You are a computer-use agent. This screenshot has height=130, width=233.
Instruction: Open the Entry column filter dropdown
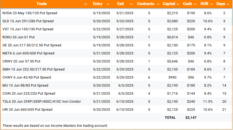pos(108,4)
